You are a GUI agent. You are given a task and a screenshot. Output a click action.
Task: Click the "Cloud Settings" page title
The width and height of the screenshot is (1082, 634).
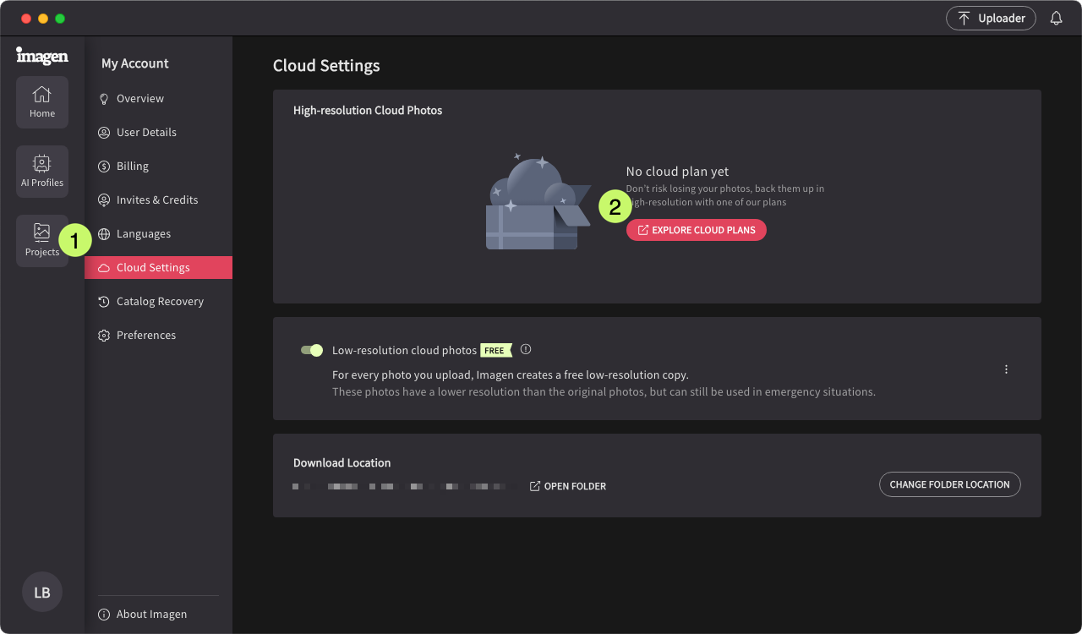point(326,66)
